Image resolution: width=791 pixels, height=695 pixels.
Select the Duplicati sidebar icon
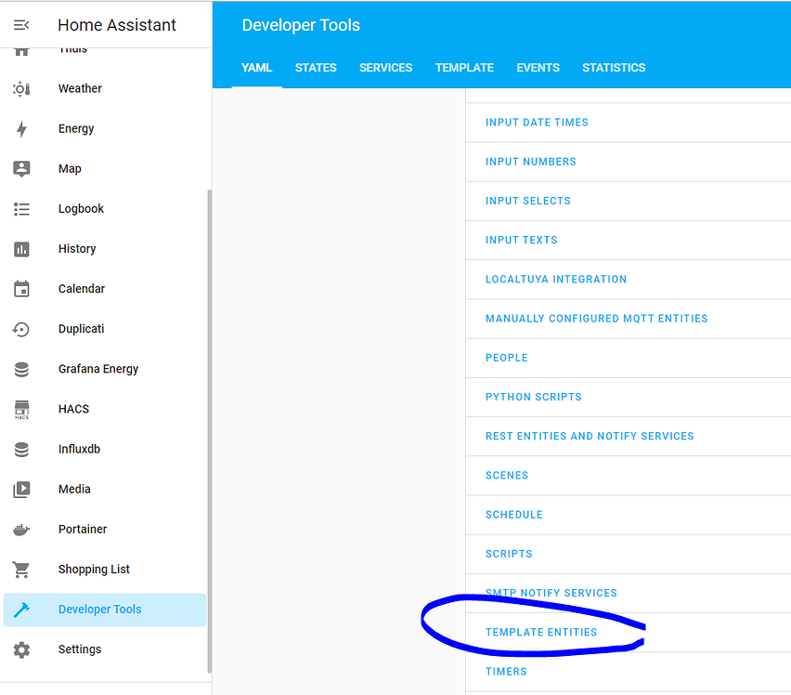coord(20,328)
